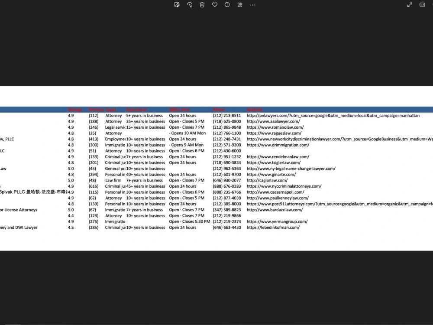This screenshot has height=325, width=433.
Task: Click the or License Attorneys name cell
Action: coord(19,210)
